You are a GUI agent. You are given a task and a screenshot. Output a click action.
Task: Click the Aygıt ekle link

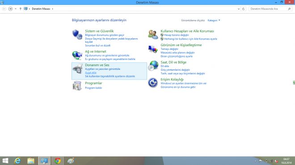click(91, 72)
